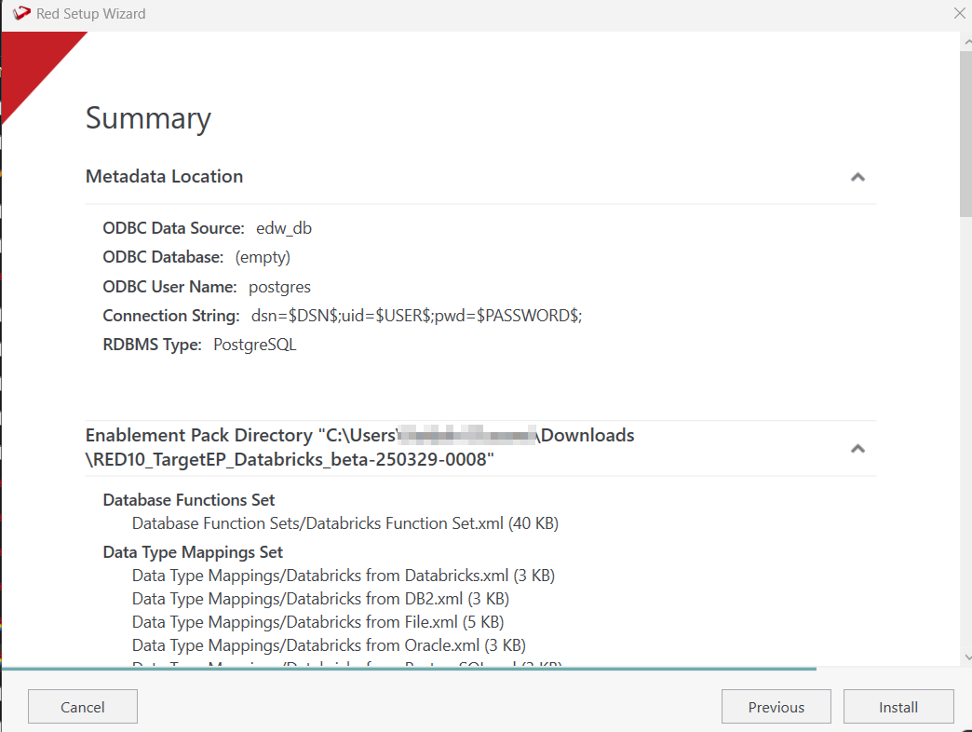
Task: Click the Red Setup Wizard title bar icon
Action: coord(21,14)
